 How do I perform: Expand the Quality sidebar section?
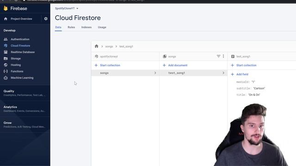coord(25,93)
